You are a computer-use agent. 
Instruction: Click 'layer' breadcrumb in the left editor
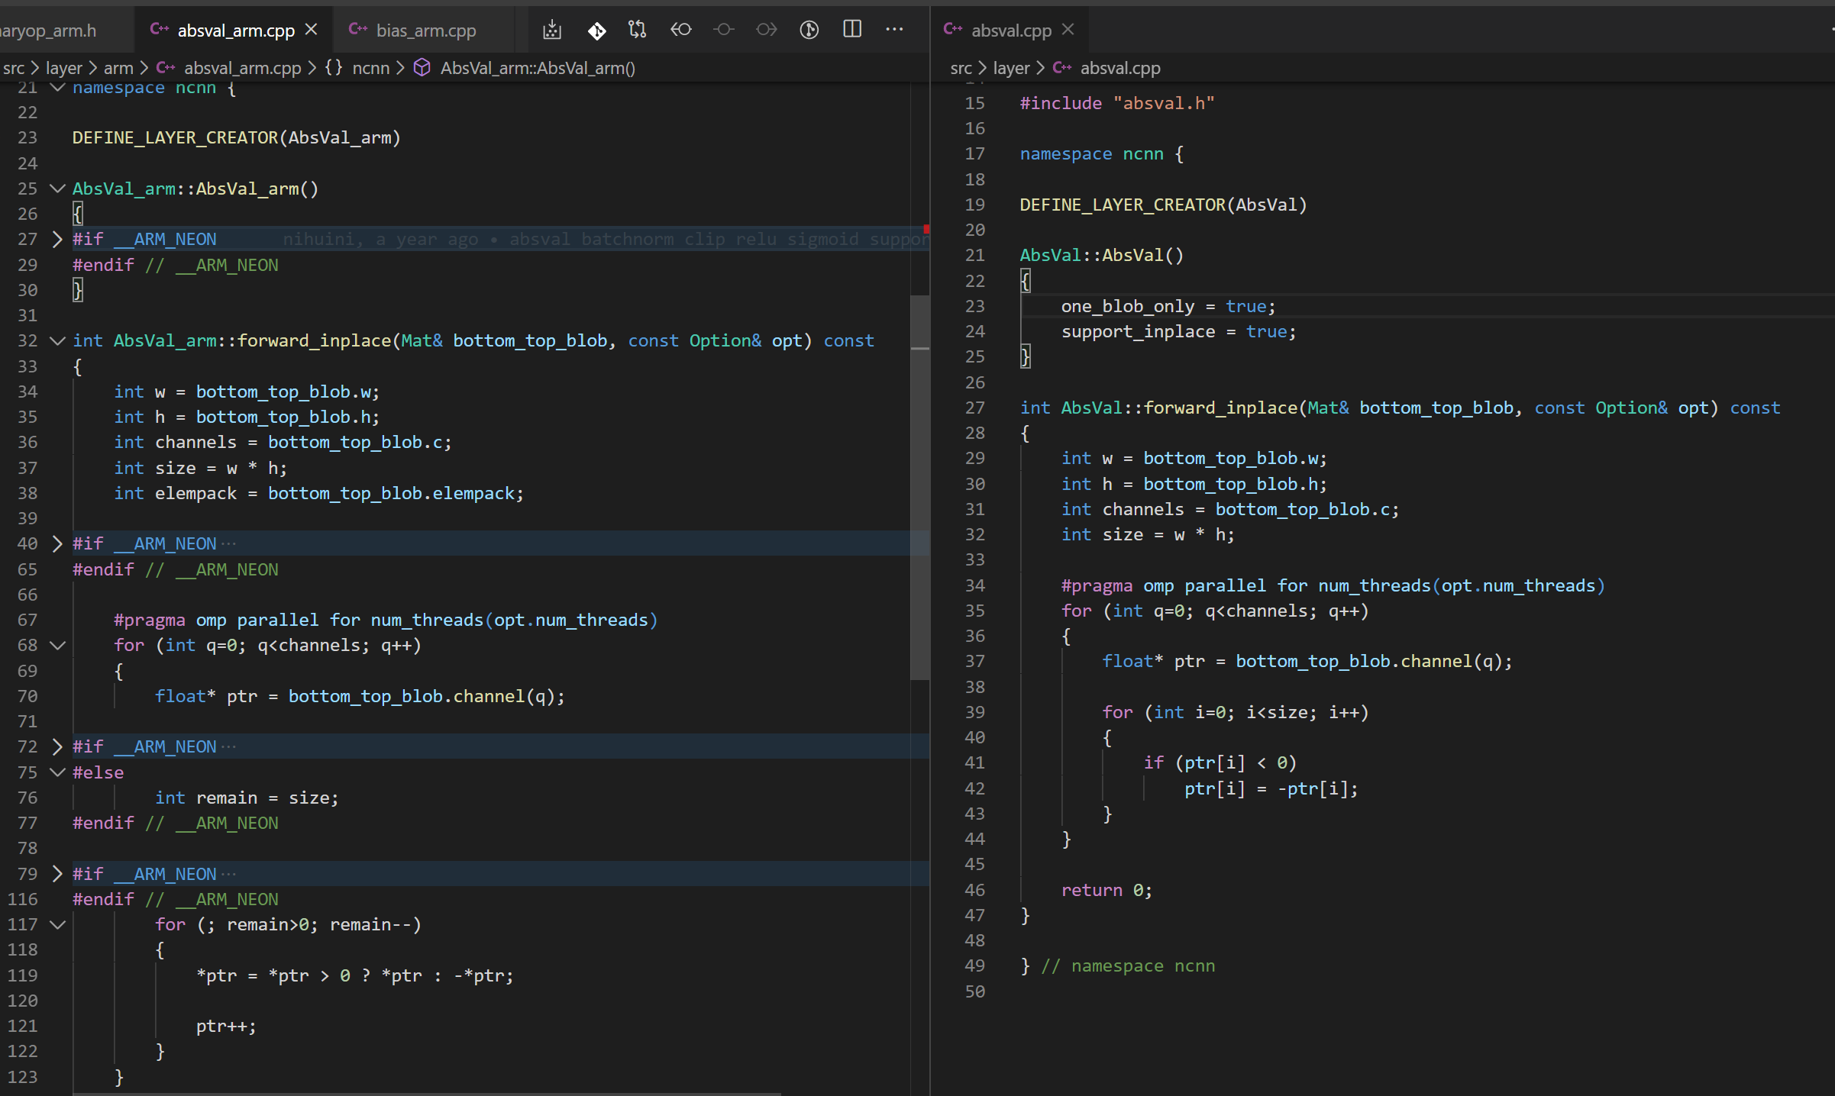tap(64, 68)
